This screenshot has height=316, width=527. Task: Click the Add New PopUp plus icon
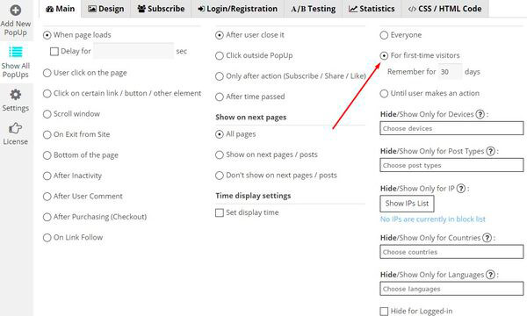(16, 10)
